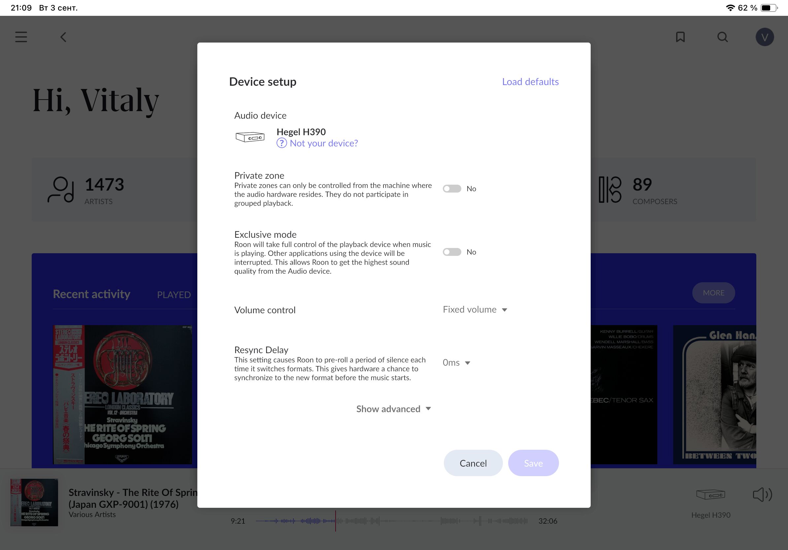This screenshot has width=788, height=550.
Task: Open the Tenor Sax album cover
Action: [624, 395]
